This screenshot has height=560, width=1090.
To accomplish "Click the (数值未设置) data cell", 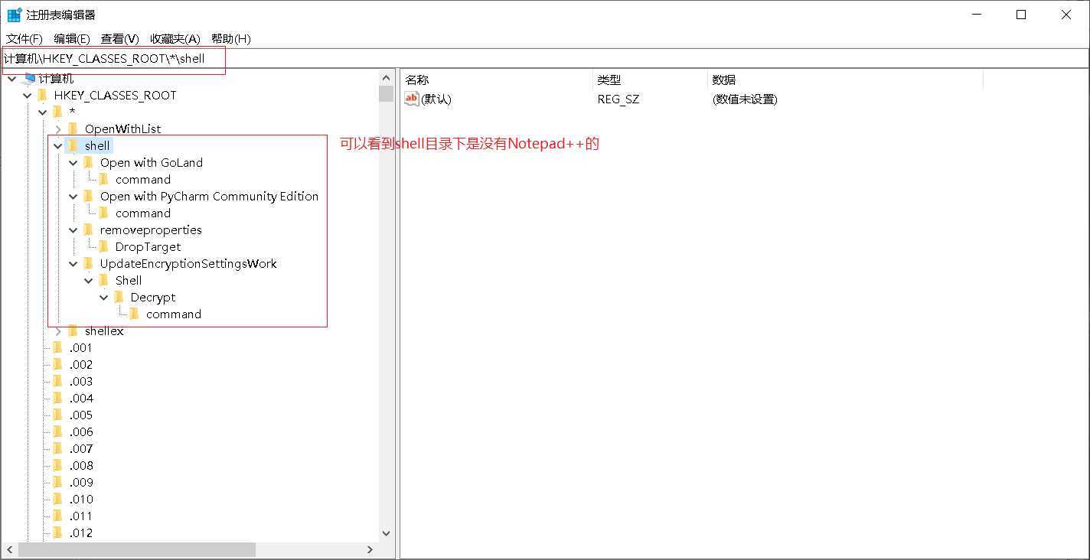I will click(745, 99).
